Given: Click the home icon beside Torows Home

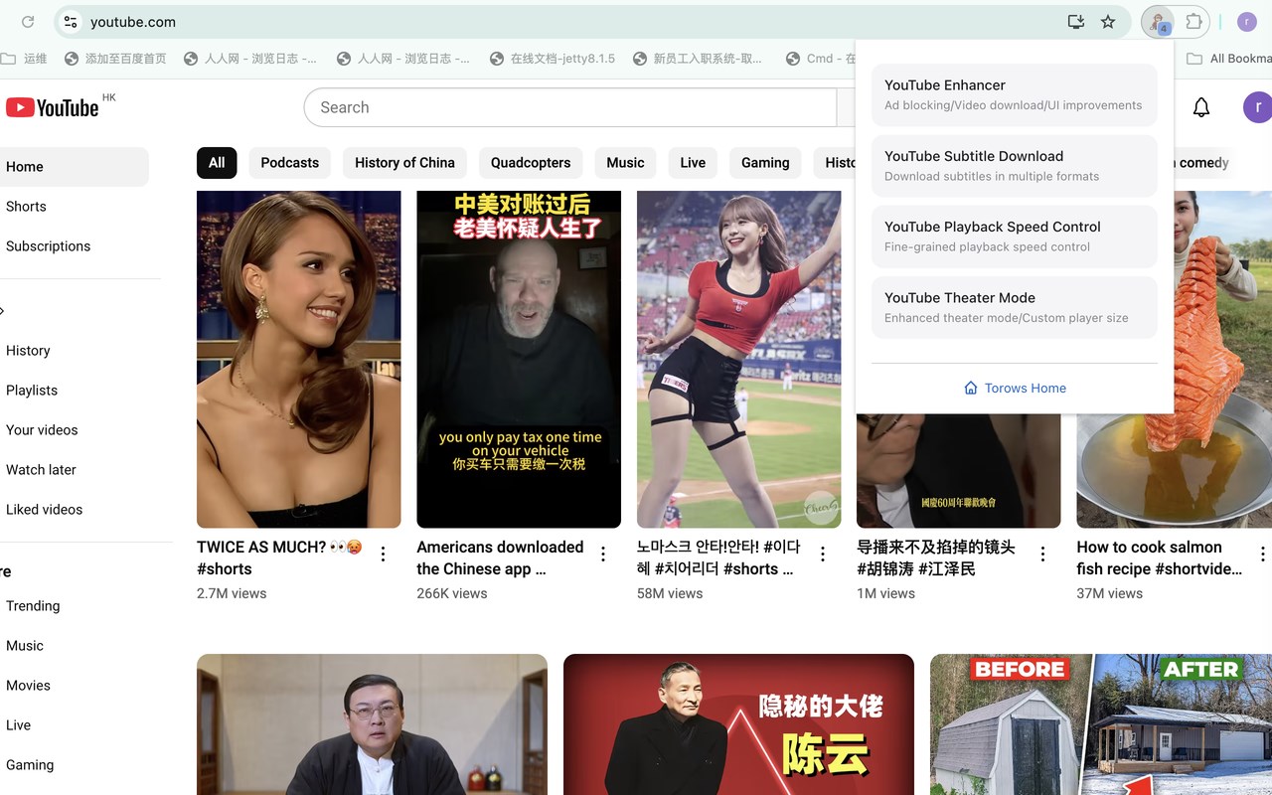Looking at the screenshot, I should 971,388.
